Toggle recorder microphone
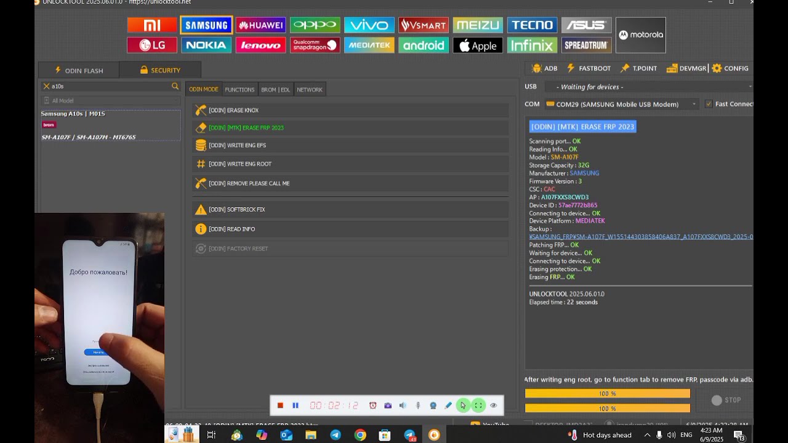 [x=418, y=405]
